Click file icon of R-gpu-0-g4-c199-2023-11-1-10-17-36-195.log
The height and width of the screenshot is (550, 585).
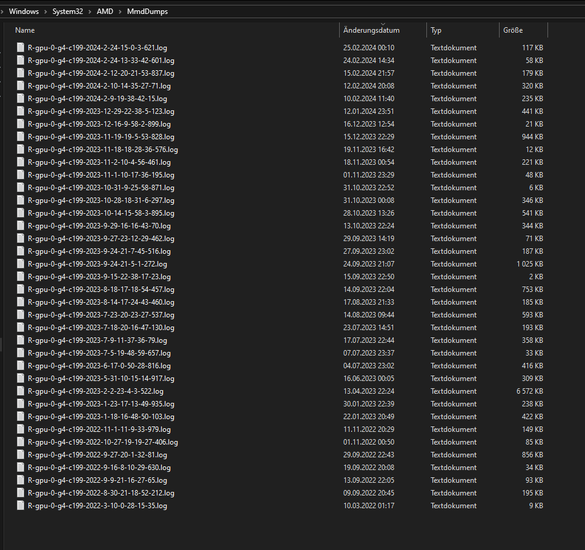coord(21,174)
